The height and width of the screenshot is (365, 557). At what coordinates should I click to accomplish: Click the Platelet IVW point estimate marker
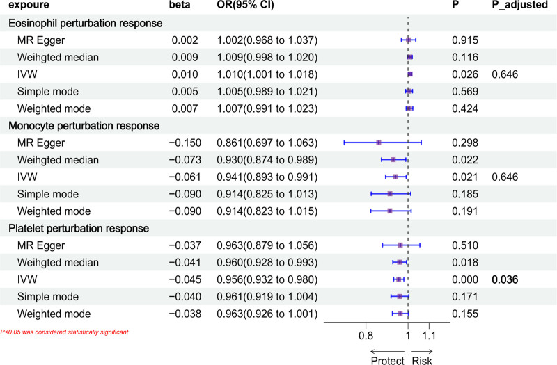pyautogui.click(x=398, y=279)
